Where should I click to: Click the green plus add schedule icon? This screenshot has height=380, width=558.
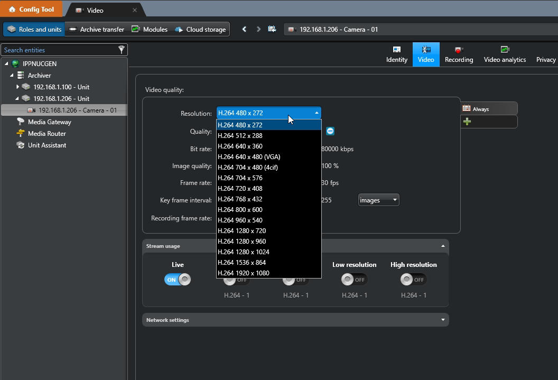pyautogui.click(x=467, y=122)
